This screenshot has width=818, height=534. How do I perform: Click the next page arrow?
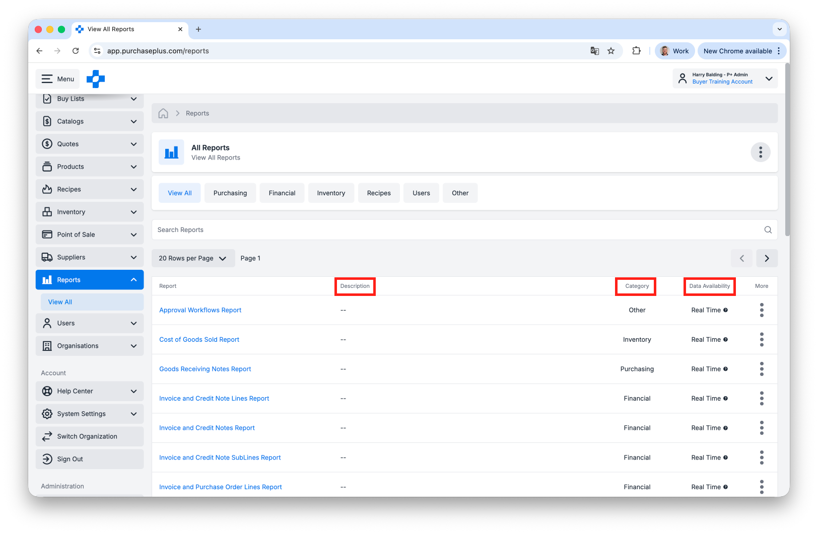pyautogui.click(x=767, y=258)
